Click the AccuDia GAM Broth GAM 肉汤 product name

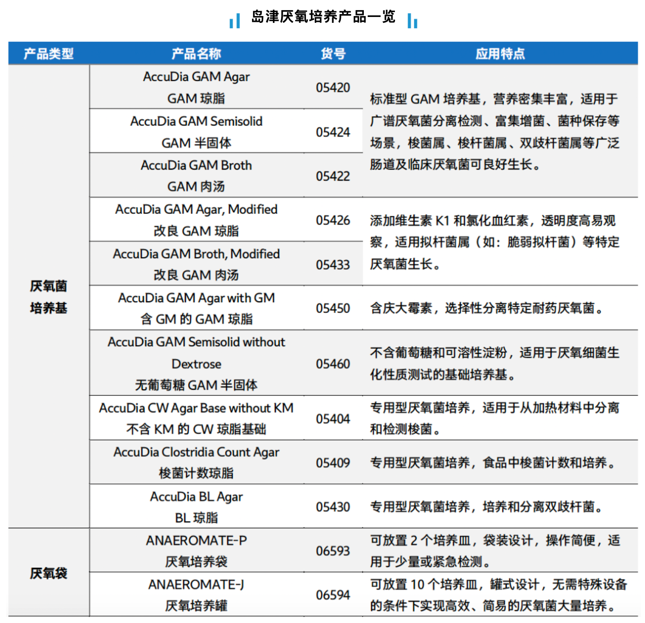click(x=197, y=176)
